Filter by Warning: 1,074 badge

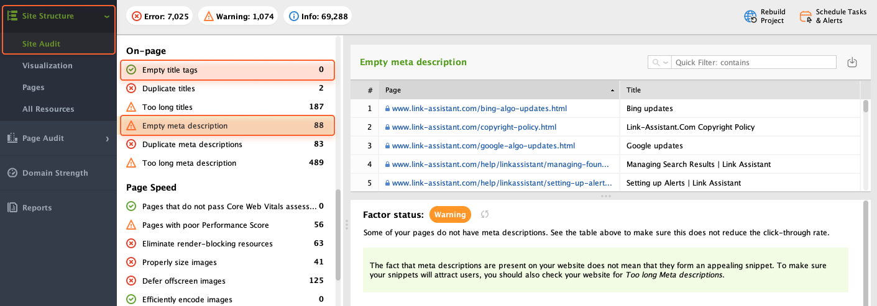click(x=239, y=16)
